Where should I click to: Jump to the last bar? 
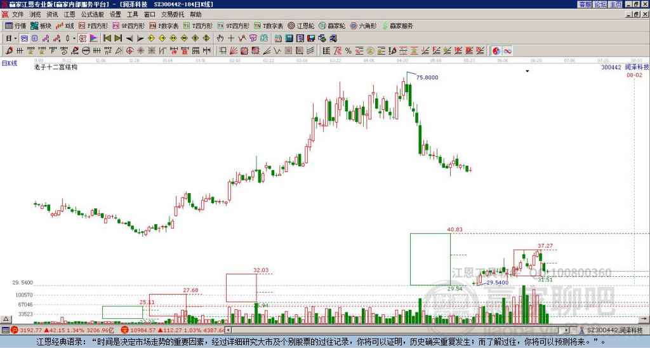117,39
